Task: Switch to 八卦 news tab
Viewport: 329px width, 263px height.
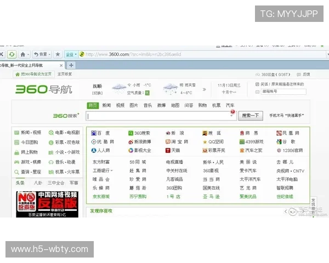Action: (x=38, y=183)
